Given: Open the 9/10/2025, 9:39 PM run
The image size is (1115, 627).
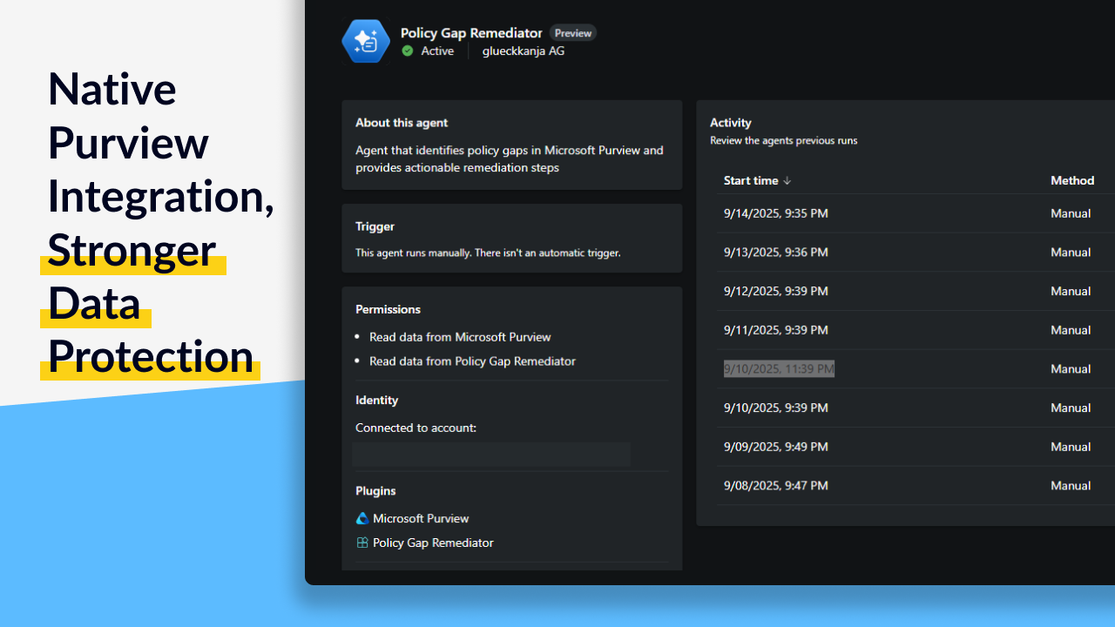Looking at the screenshot, I should pos(775,408).
